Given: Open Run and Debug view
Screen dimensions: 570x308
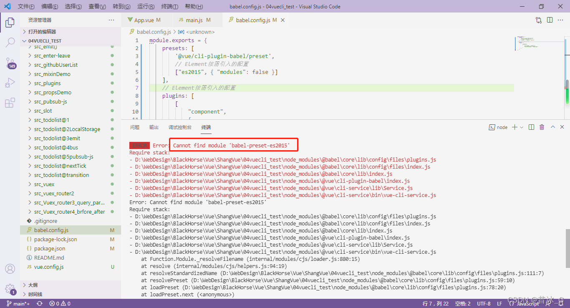Looking at the screenshot, I should (x=10, y=83).
